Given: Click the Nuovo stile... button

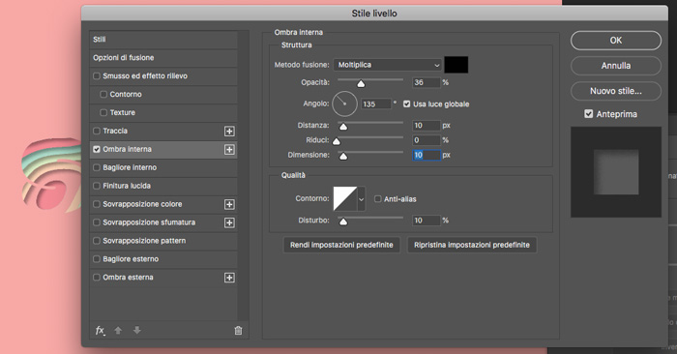Looking at the screenshot, I should coord(616,91).
